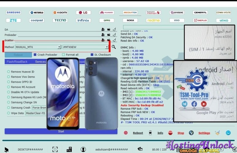Clear the Scatter path with broom icon
This screenshot has height=153, width=237.
pyautogui.click(x=115, y=40)
